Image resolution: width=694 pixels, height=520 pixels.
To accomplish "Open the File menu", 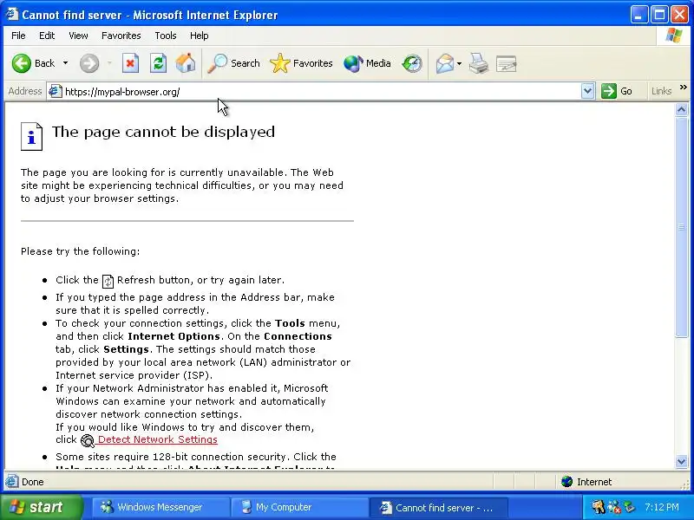I will point(18,36).
